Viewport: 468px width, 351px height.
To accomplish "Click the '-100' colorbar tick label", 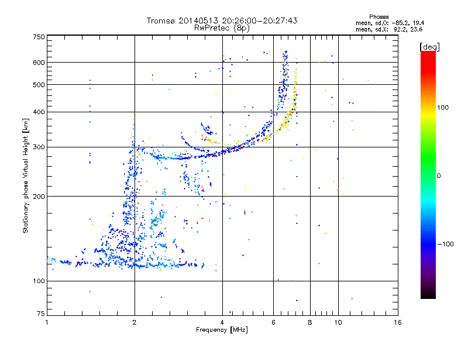I will click(x=445, y=244).
